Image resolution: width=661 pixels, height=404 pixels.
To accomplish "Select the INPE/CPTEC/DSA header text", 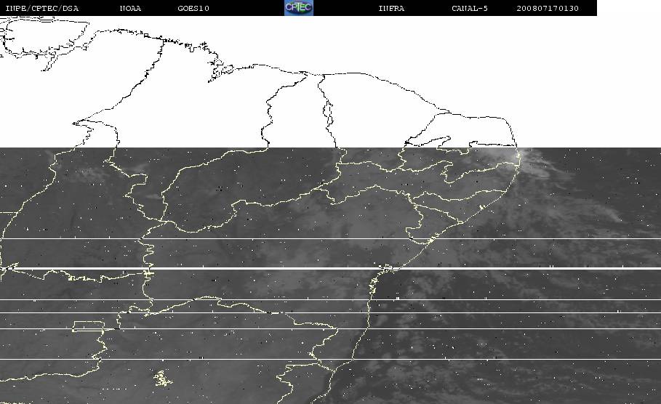I will tap(42, 8).
